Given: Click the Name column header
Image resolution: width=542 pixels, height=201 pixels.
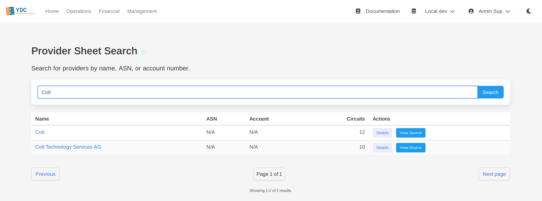Looking at the screenshot, I should tap(42, 119).
